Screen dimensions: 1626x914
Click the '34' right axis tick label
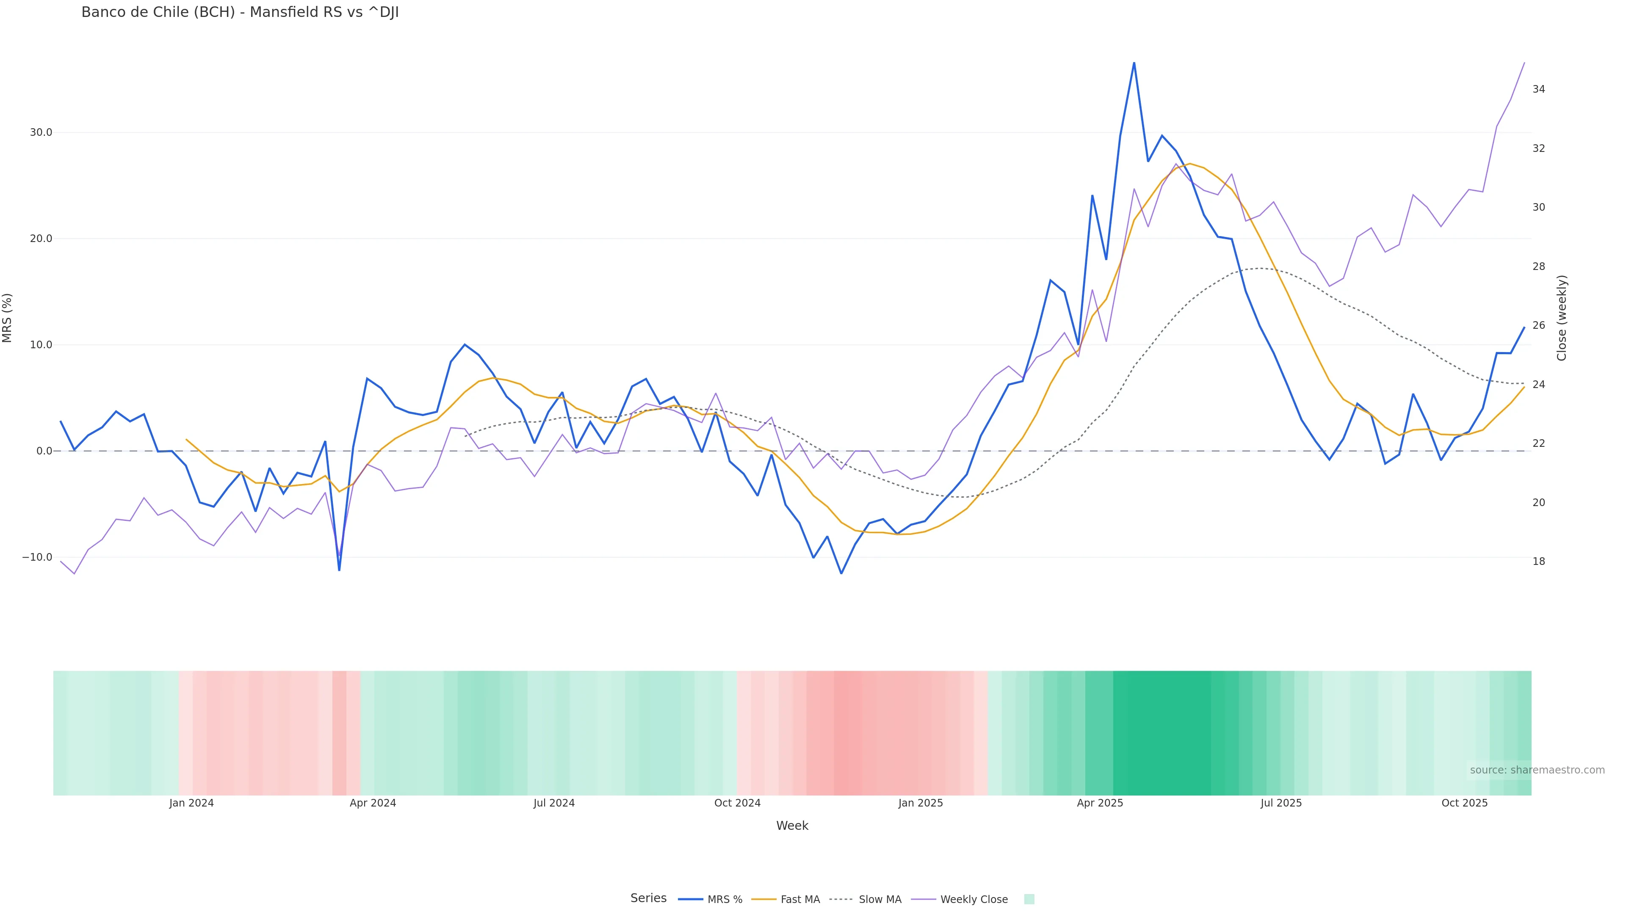(x=1539, y=90)
